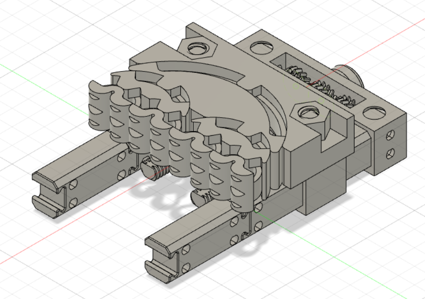Select the end block face with two small holes
This screenshot has width=425, height=299.
[390, 144]
